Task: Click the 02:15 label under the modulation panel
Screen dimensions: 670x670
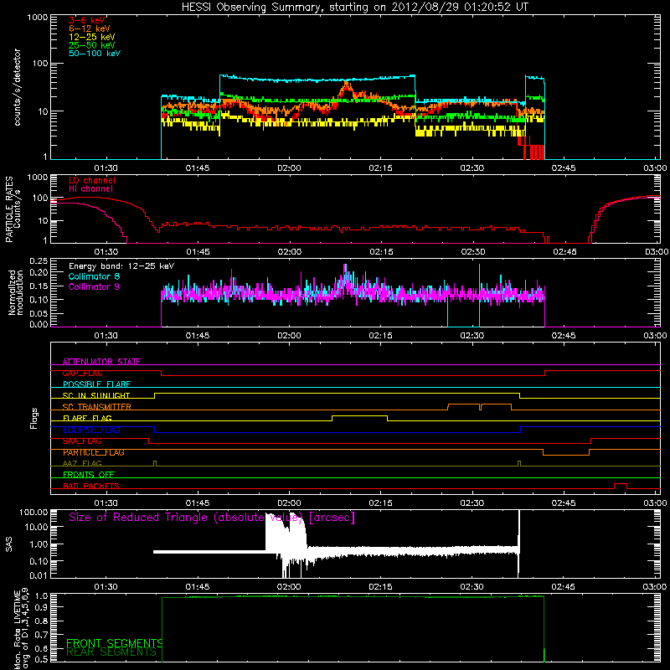Action: coord(381,336)
